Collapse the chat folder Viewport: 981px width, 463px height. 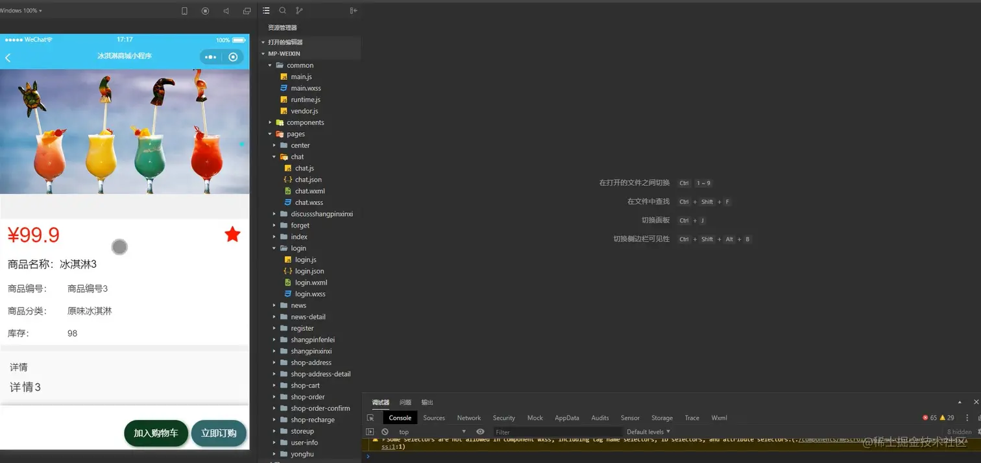tap(274, 157)
